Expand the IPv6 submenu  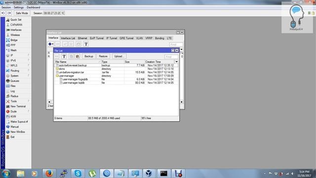pos(13,60)
